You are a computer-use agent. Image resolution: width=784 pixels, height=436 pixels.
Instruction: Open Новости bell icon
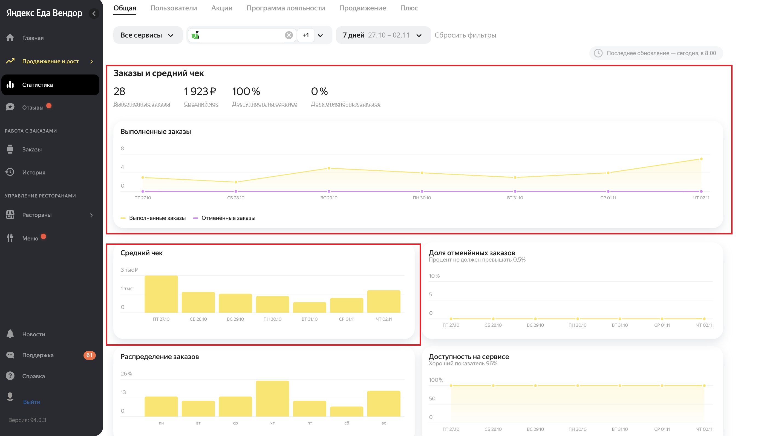click(10, 334)
